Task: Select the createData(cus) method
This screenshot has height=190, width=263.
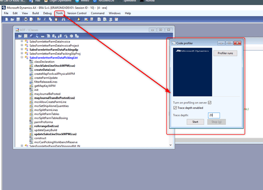Action: point(45,70)
